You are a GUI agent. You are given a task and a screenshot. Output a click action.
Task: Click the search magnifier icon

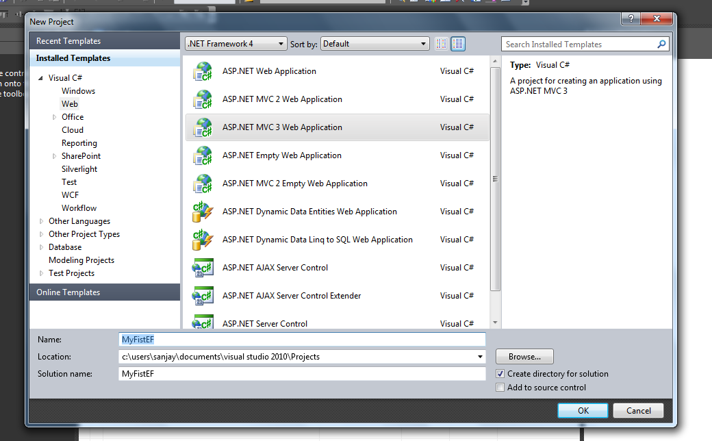click(661, 44)
